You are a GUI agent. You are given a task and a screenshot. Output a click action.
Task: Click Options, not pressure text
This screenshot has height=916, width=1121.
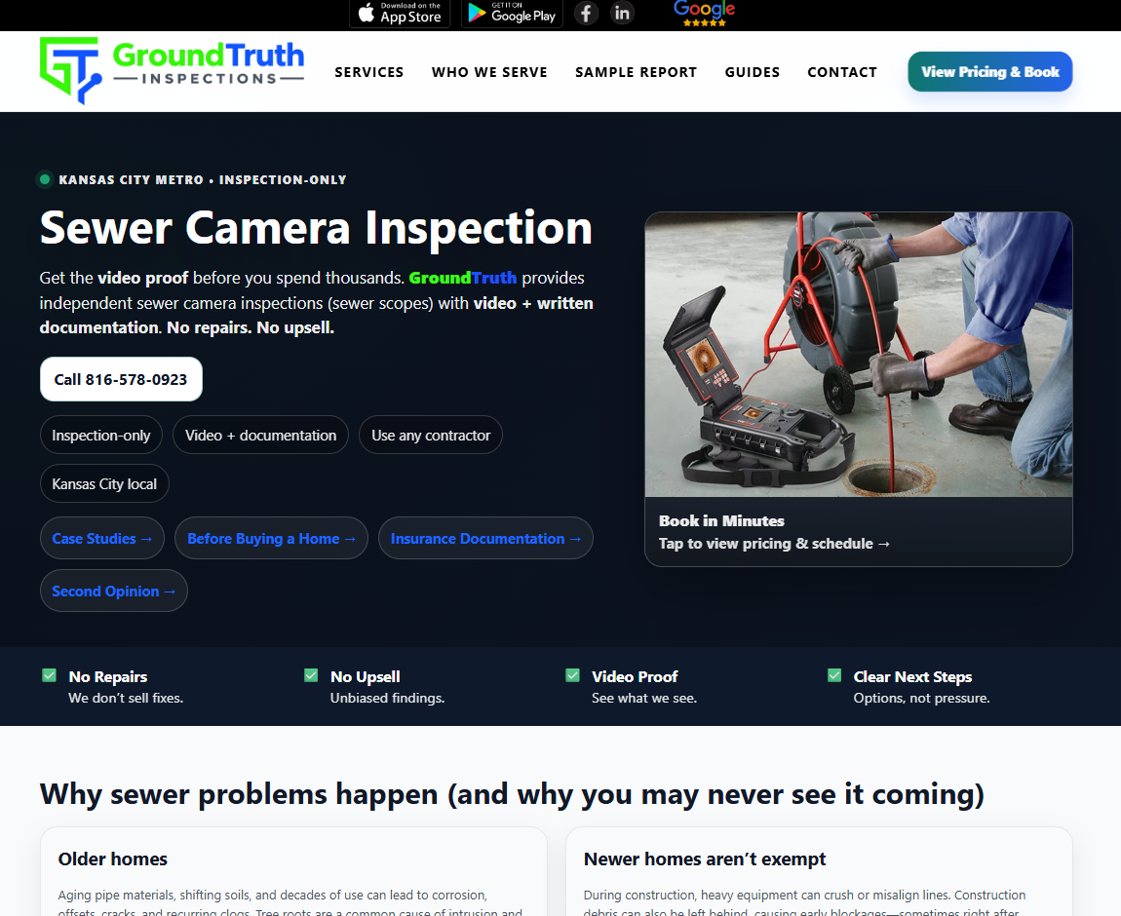[x=921, y=698]
